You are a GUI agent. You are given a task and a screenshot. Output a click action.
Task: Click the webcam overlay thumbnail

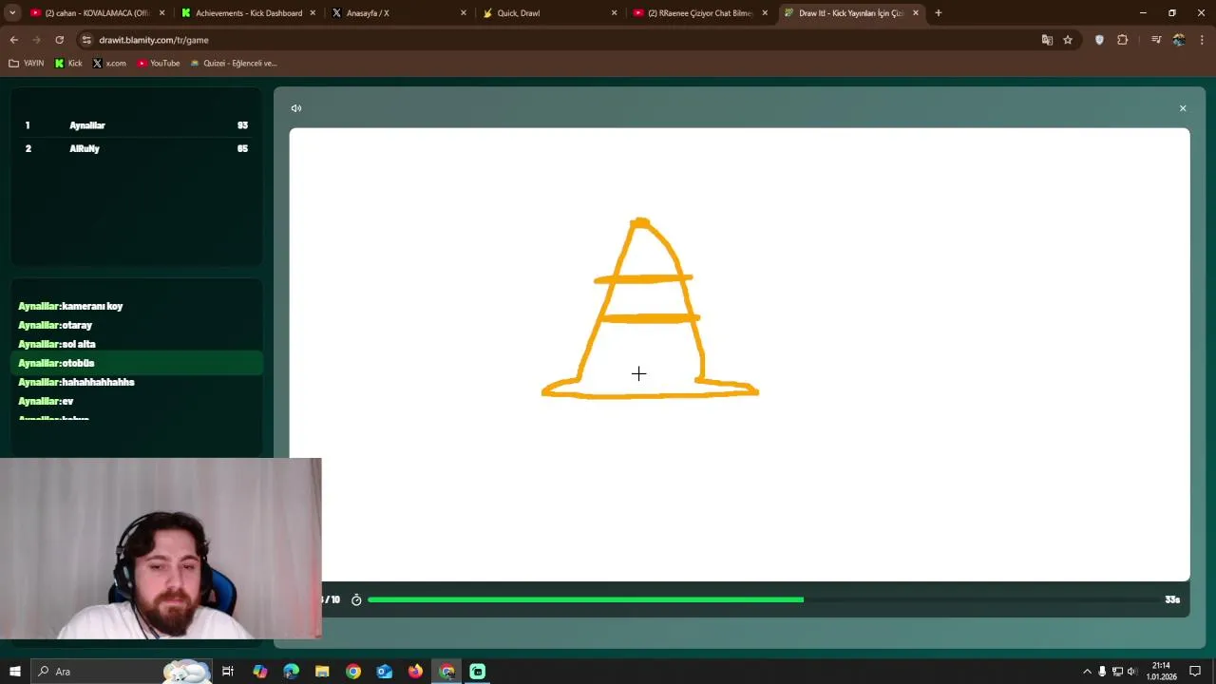161,548
